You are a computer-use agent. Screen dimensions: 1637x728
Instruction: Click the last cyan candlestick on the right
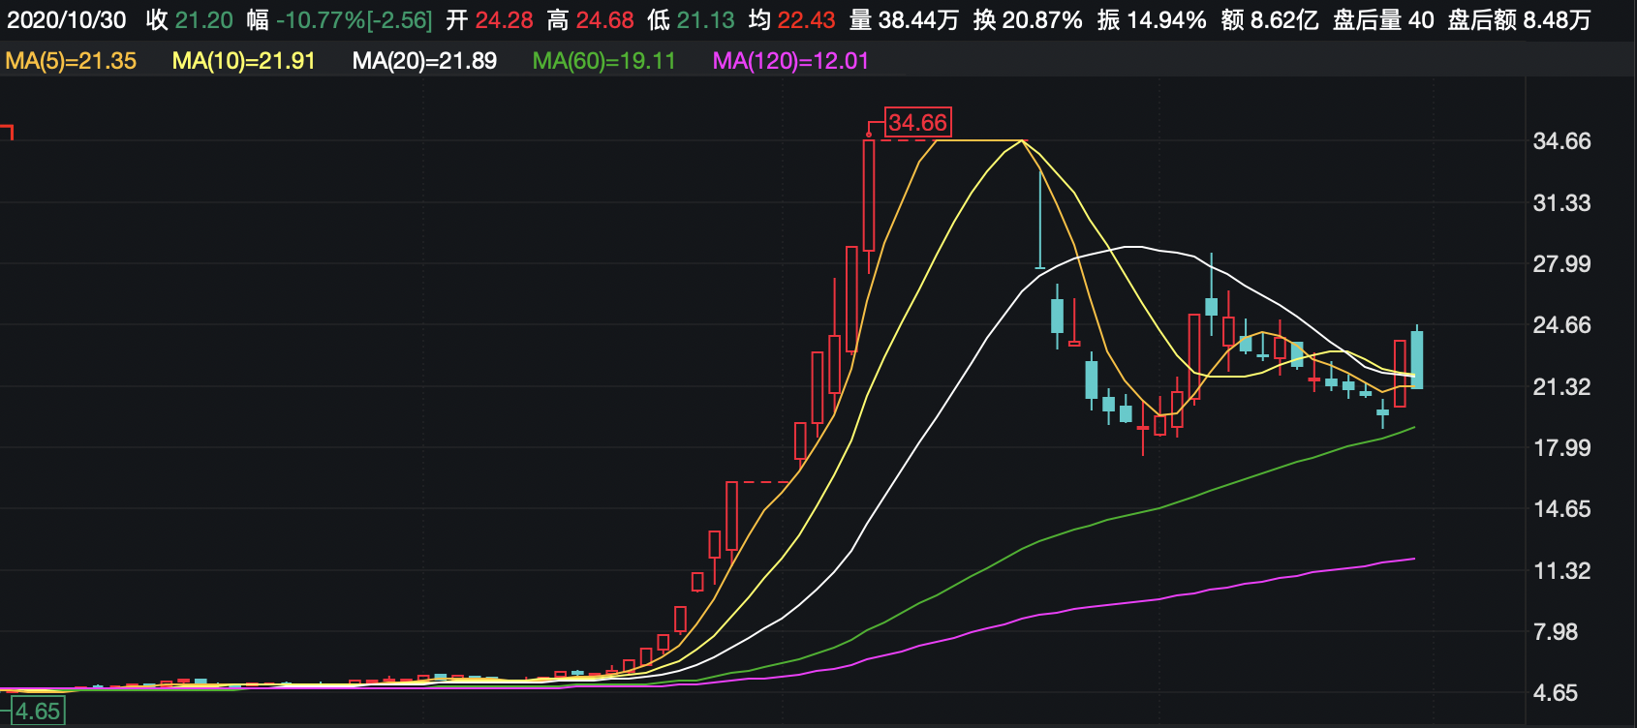click(x=1417, y=358)
